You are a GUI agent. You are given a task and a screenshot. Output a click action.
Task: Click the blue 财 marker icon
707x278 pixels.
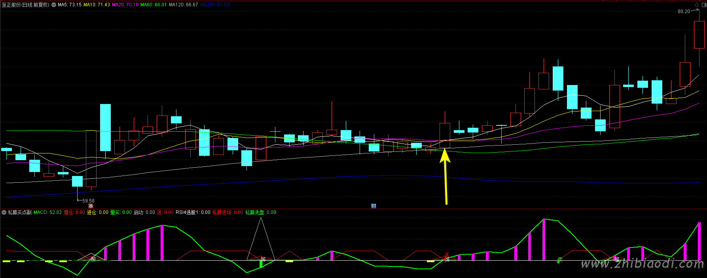[x=373, y=206]
